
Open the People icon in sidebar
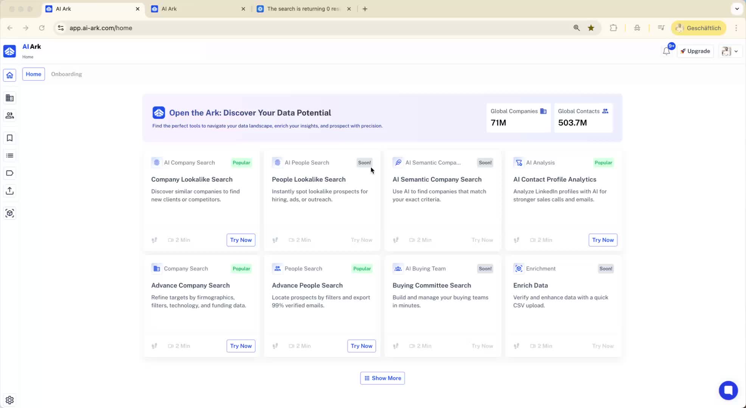point(10,116)
